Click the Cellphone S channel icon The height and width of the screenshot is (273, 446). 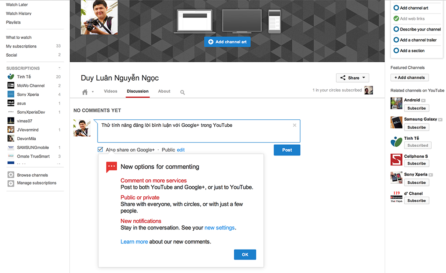(x=396, y=160)
